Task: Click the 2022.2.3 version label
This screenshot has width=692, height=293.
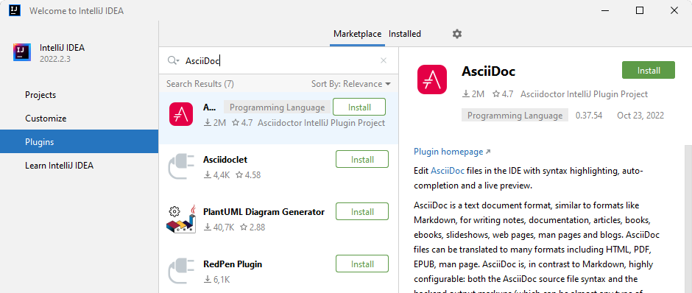Action: (54, 59)
